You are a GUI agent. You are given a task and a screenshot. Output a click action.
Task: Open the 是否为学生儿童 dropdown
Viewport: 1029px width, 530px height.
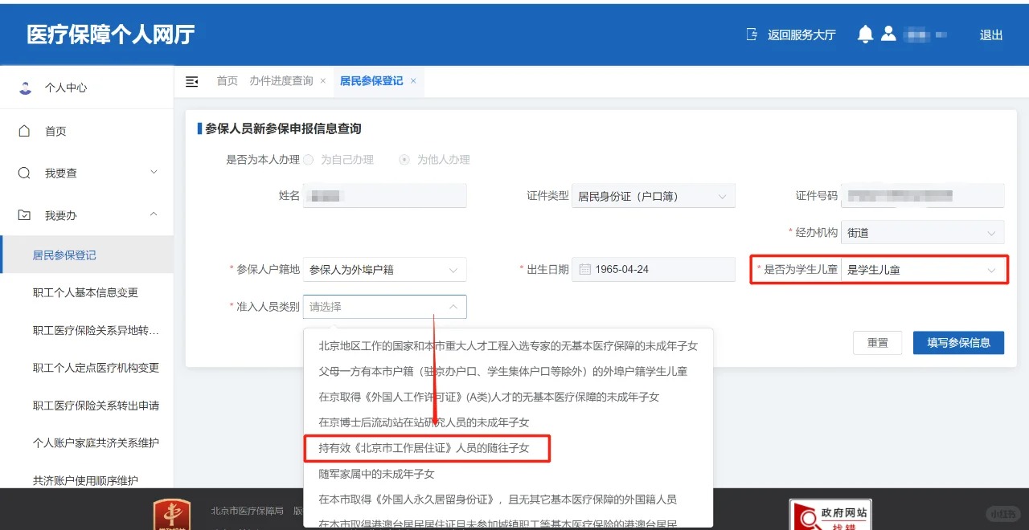(x=922, y=270)
